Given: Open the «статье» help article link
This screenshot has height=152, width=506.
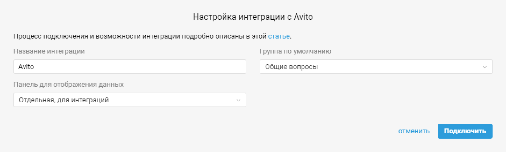Looking at the screenshot, I should point(279,36).
